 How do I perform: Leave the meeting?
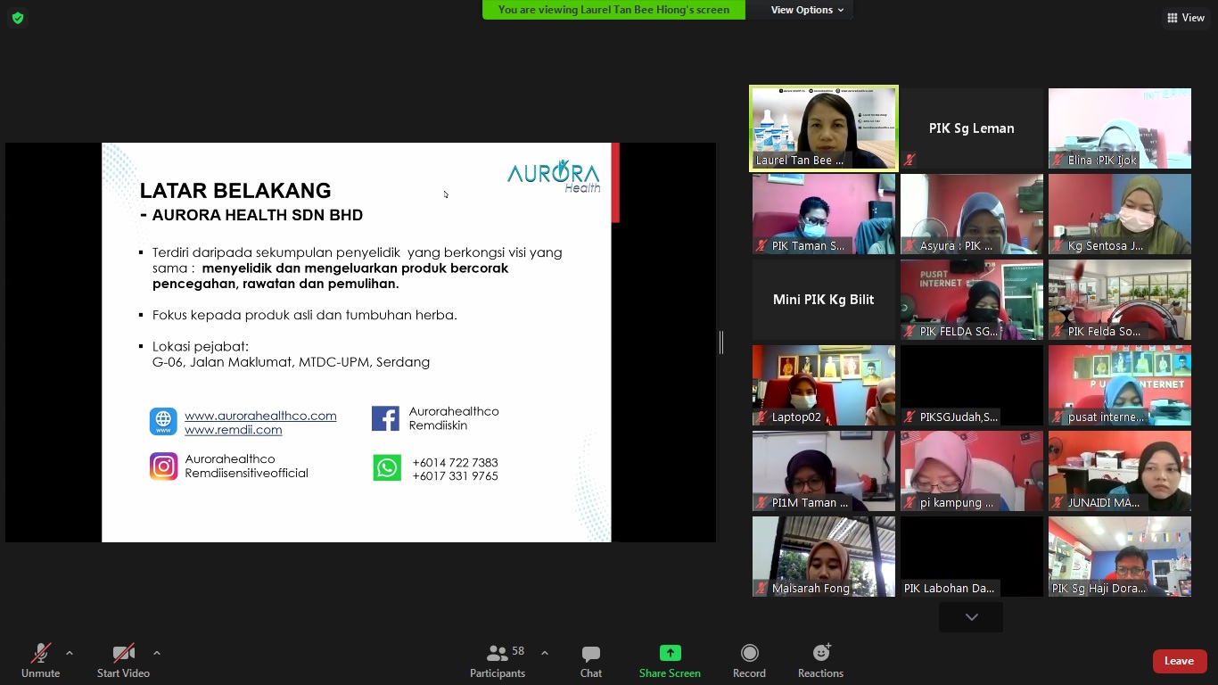pos(1179,661)
